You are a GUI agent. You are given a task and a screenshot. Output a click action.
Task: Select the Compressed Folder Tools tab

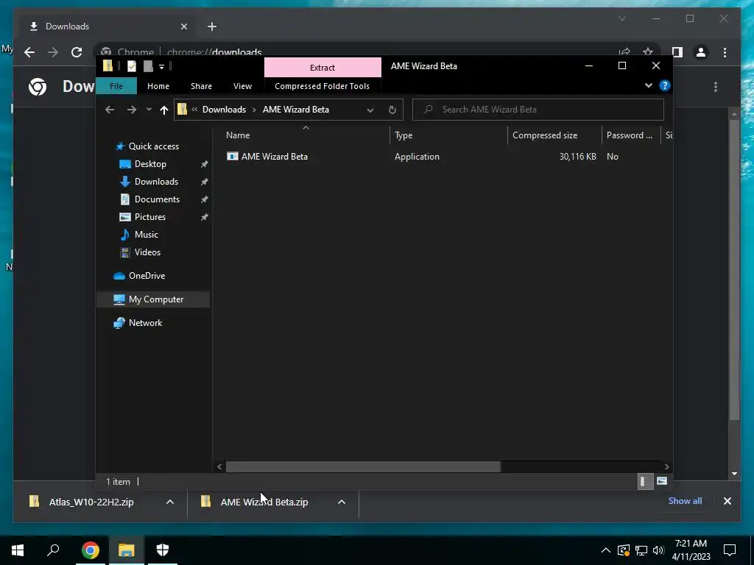click(x=323, y=86)
